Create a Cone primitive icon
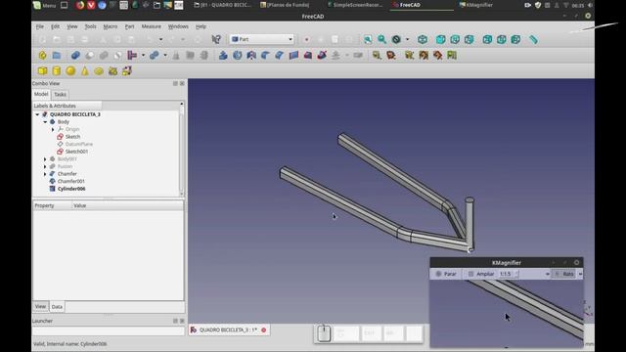The height and width of the screenshot is (352, 626). click(x=85, y=71)
